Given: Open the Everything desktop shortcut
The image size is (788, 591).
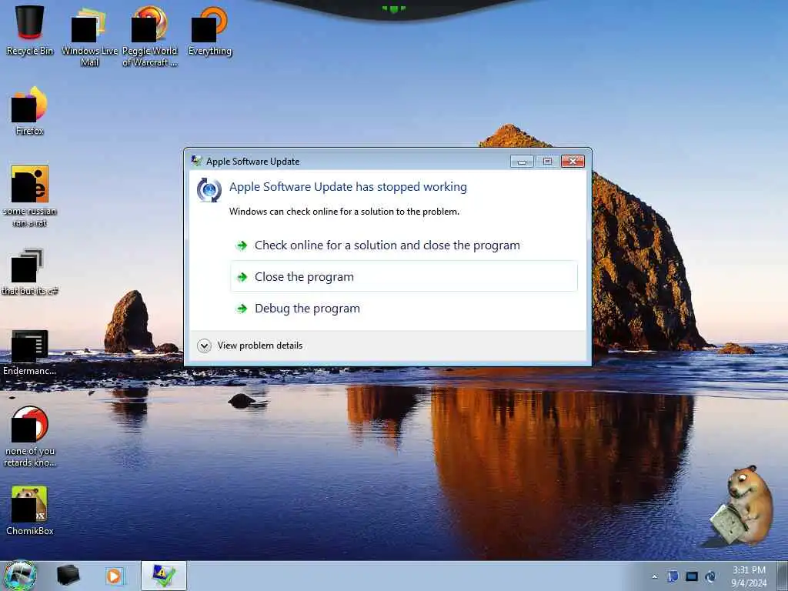Looking at the screenshot, I should 209,30.
